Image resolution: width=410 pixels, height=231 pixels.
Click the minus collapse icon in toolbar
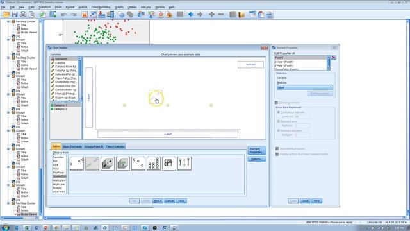click(x=221, y=14)
